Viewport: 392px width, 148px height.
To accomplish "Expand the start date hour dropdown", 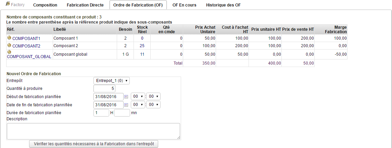I will [x=138, y=97].
